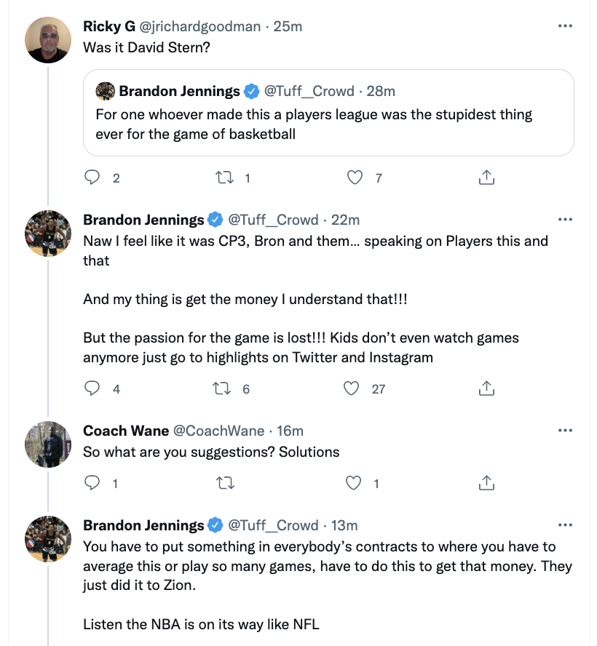Viewport: 597px width, 646px height.
Task: Click Brandon Jennings' profile picture
Action: click(47, 233)
